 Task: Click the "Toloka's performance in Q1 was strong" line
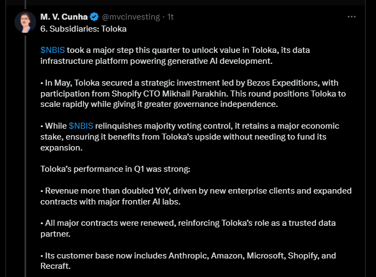(115, 169)
